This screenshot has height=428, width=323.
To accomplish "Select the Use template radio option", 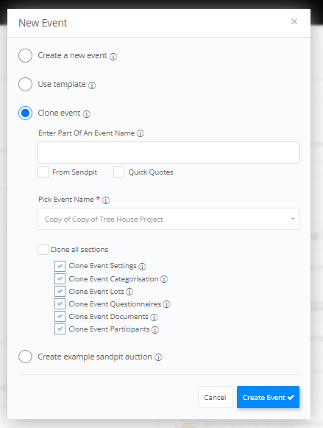I will 25,84.
